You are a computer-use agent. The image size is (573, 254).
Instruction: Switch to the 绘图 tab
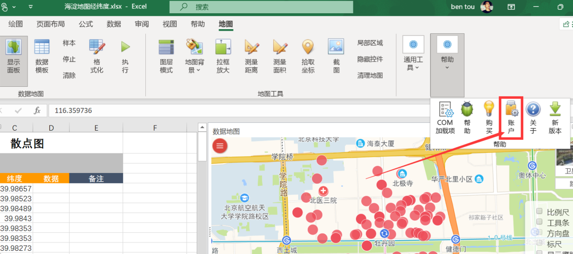16,24
